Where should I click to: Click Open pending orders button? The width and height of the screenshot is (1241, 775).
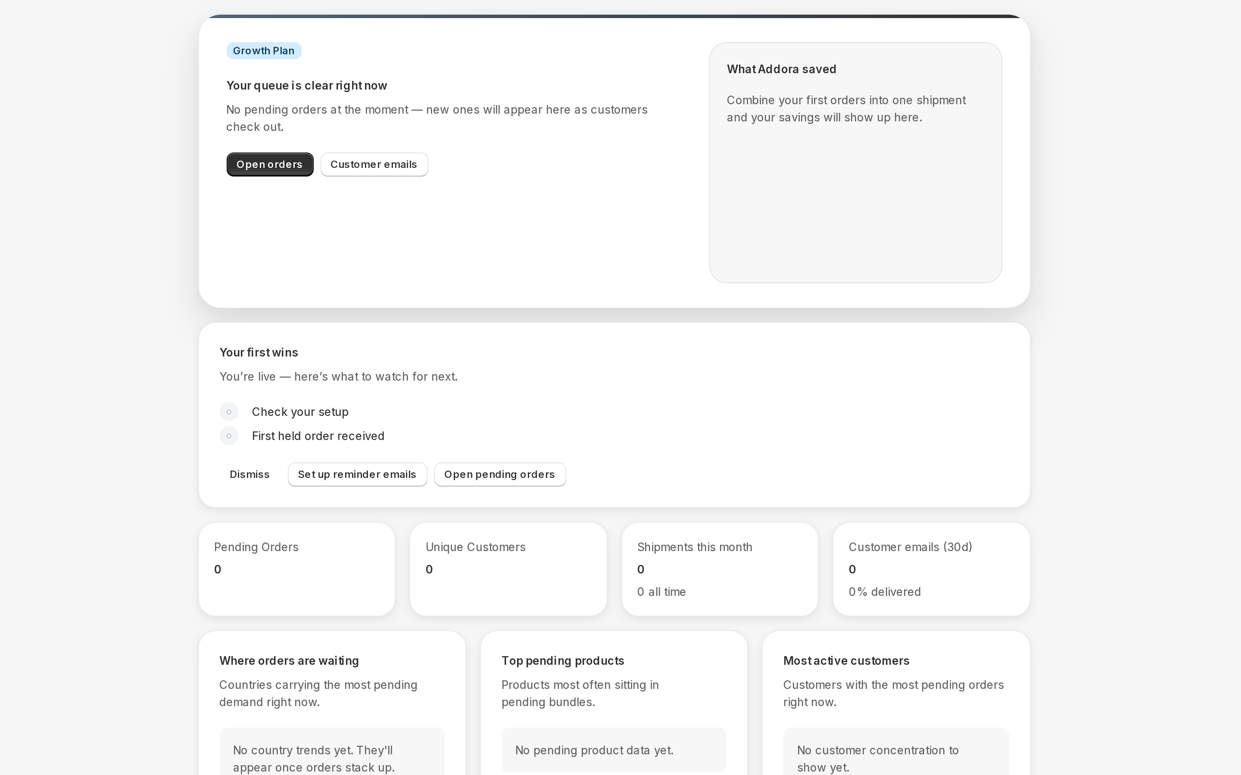499,474
